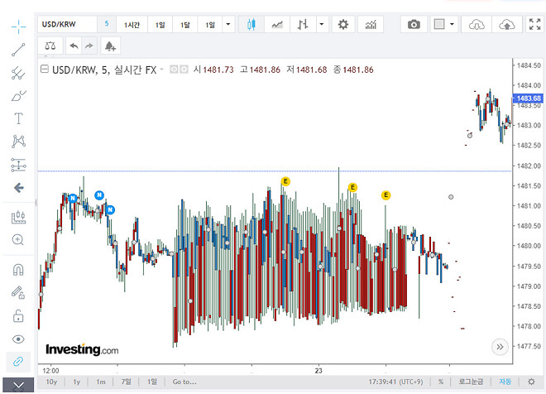
Task: Open chart settings gear in top toolbar
Action: (x=343, y=25)
